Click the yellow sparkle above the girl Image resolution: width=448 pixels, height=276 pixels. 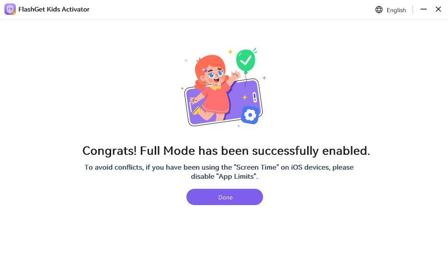click(230, 52)
